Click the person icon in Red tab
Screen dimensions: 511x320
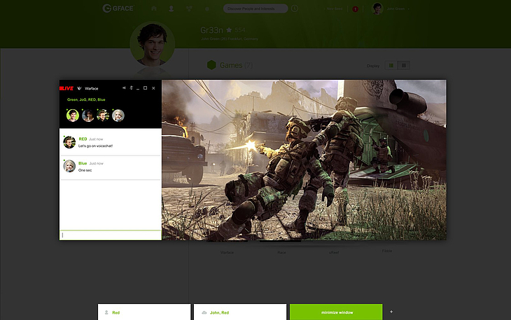coord(106,312)
